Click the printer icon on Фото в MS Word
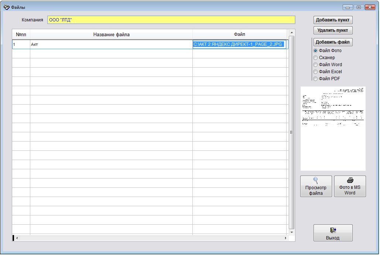 (350, 180)
